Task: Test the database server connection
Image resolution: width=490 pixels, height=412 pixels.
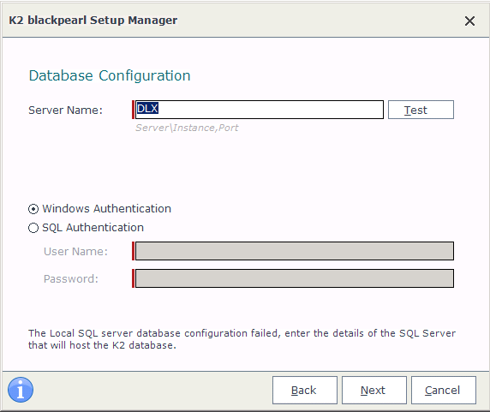Action: click(x=421, y=110)
